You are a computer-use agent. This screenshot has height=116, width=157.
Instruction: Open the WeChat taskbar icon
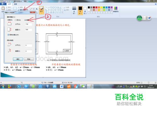[x=83, y=86]
